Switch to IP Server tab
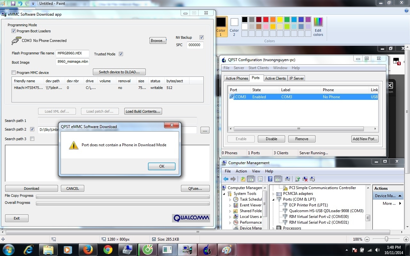The width and height of the screenshot is (410, 256). [x=297, y=78]
